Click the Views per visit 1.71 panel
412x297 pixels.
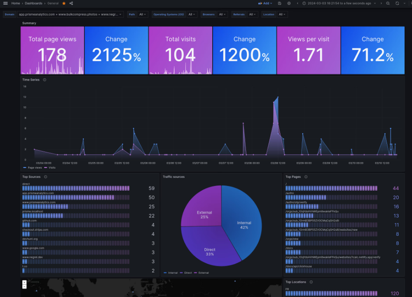click(x=309, y=50)
